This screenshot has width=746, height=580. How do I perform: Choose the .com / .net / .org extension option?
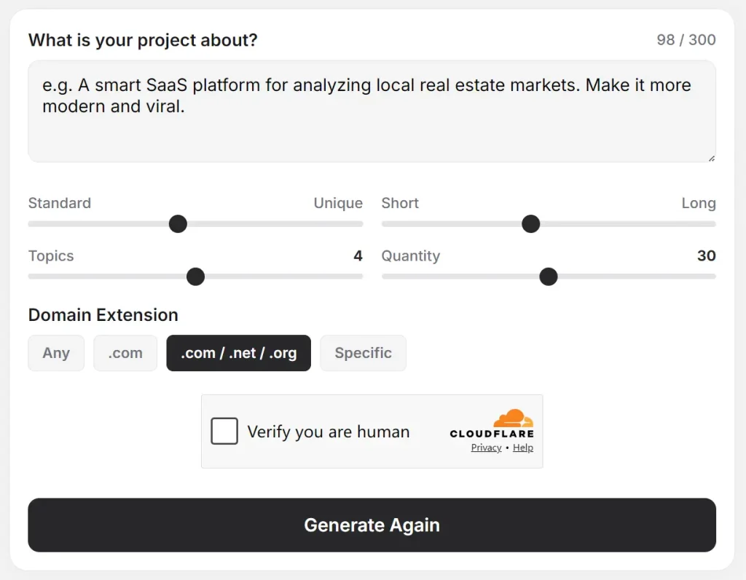pos(238,353)
